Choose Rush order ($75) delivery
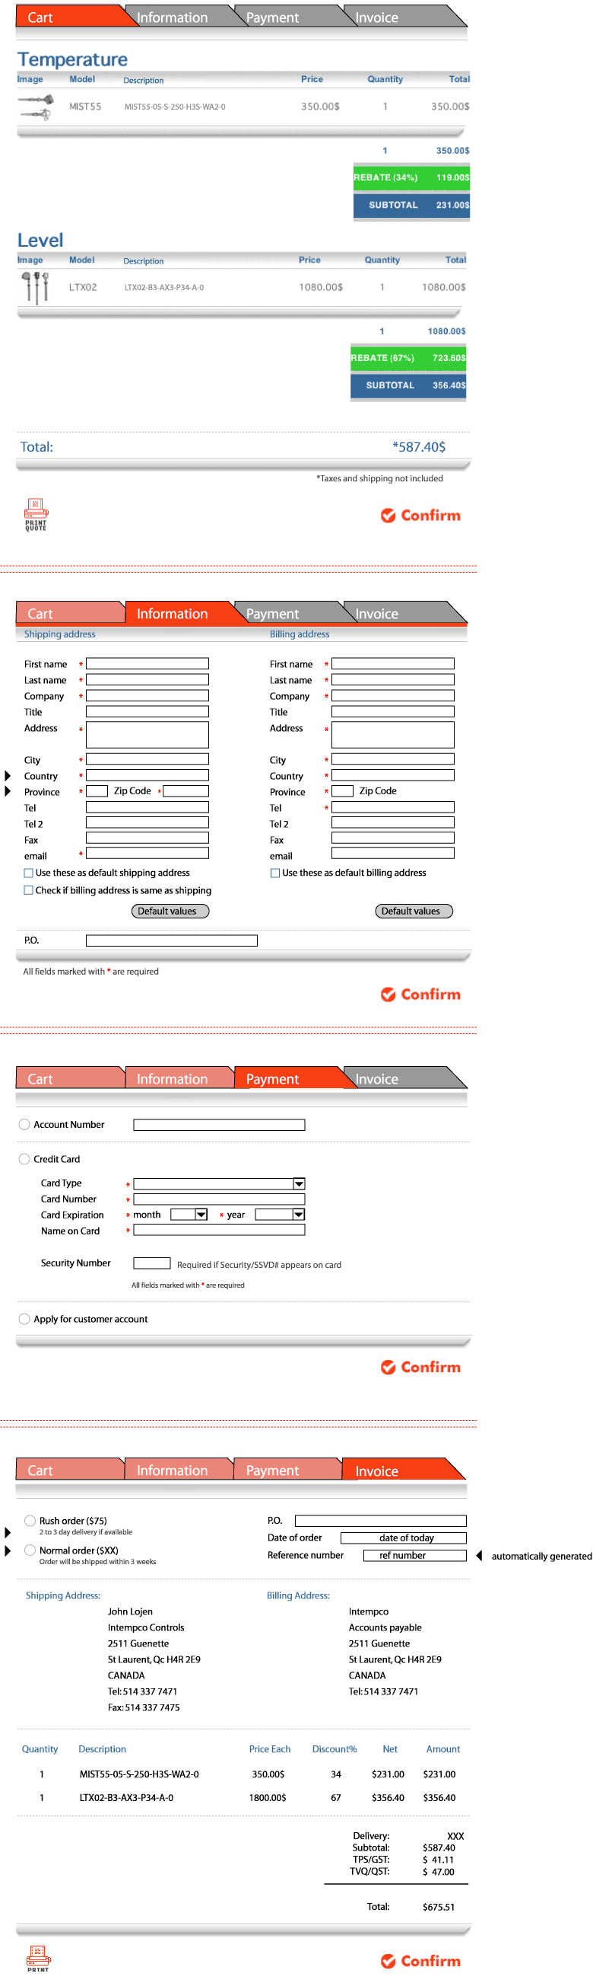This screenshot has height=1983, width=593. click(x=30, y=1520)
